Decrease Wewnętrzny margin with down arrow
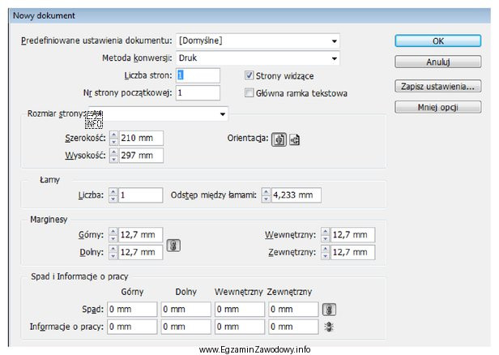The width and height of the screenshot is (499, 355). pyautogui.click(x=326, y=238)
